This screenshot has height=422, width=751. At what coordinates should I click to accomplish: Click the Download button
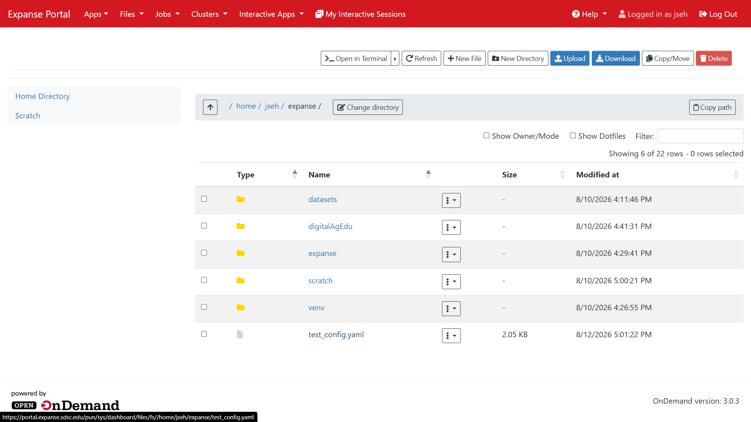pos(616,58)
